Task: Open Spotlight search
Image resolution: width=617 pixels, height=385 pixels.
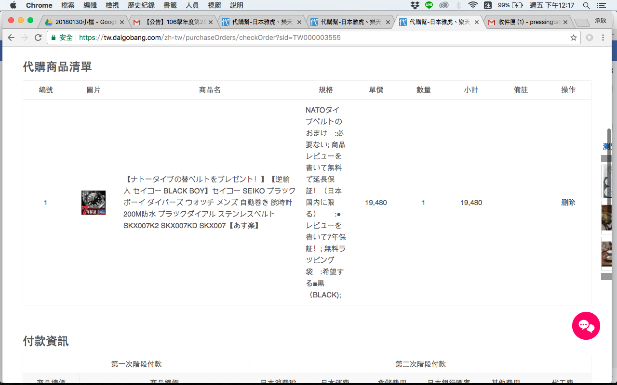Action: coord(586,5)
